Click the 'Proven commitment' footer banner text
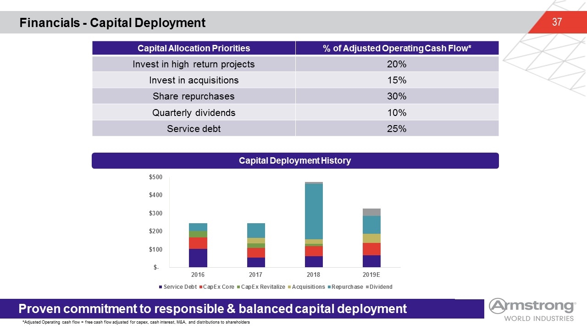This screenshot has width=587, height=330. tap(212, 309)
